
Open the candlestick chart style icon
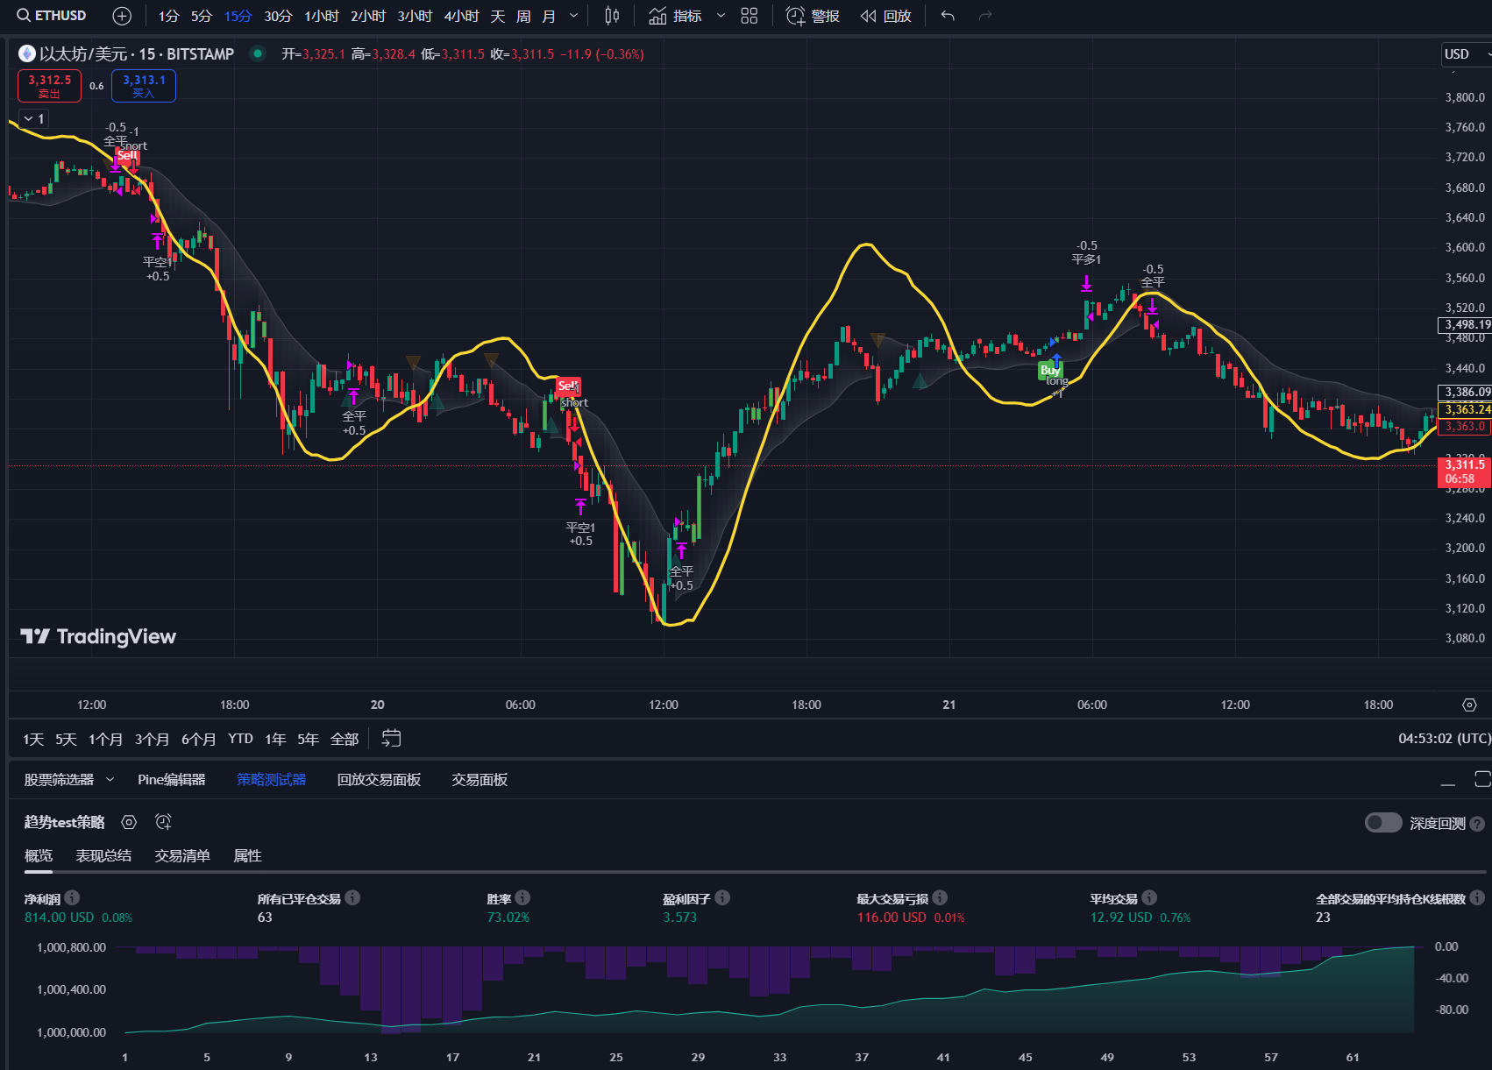[612, 16]
